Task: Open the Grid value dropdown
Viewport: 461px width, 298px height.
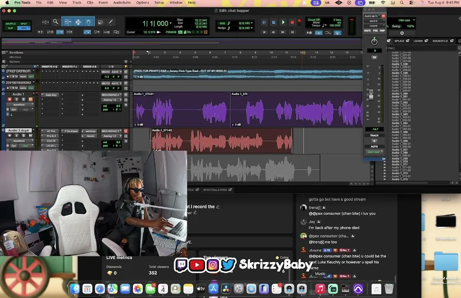Action: pos(252,23)
